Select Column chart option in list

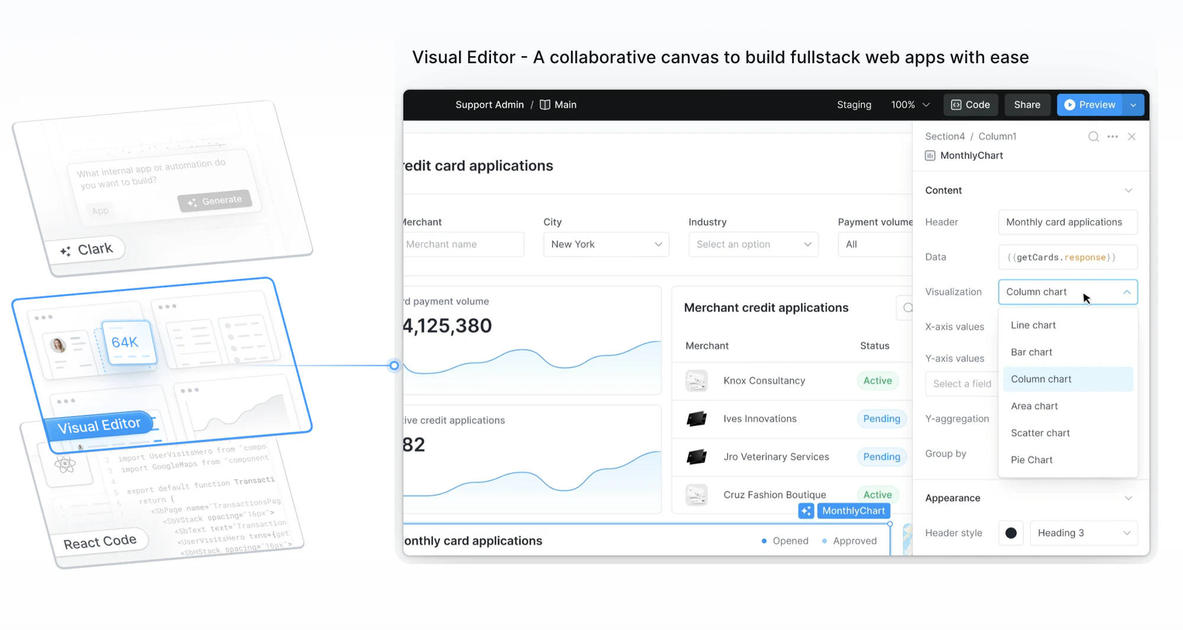(1068, 379)
